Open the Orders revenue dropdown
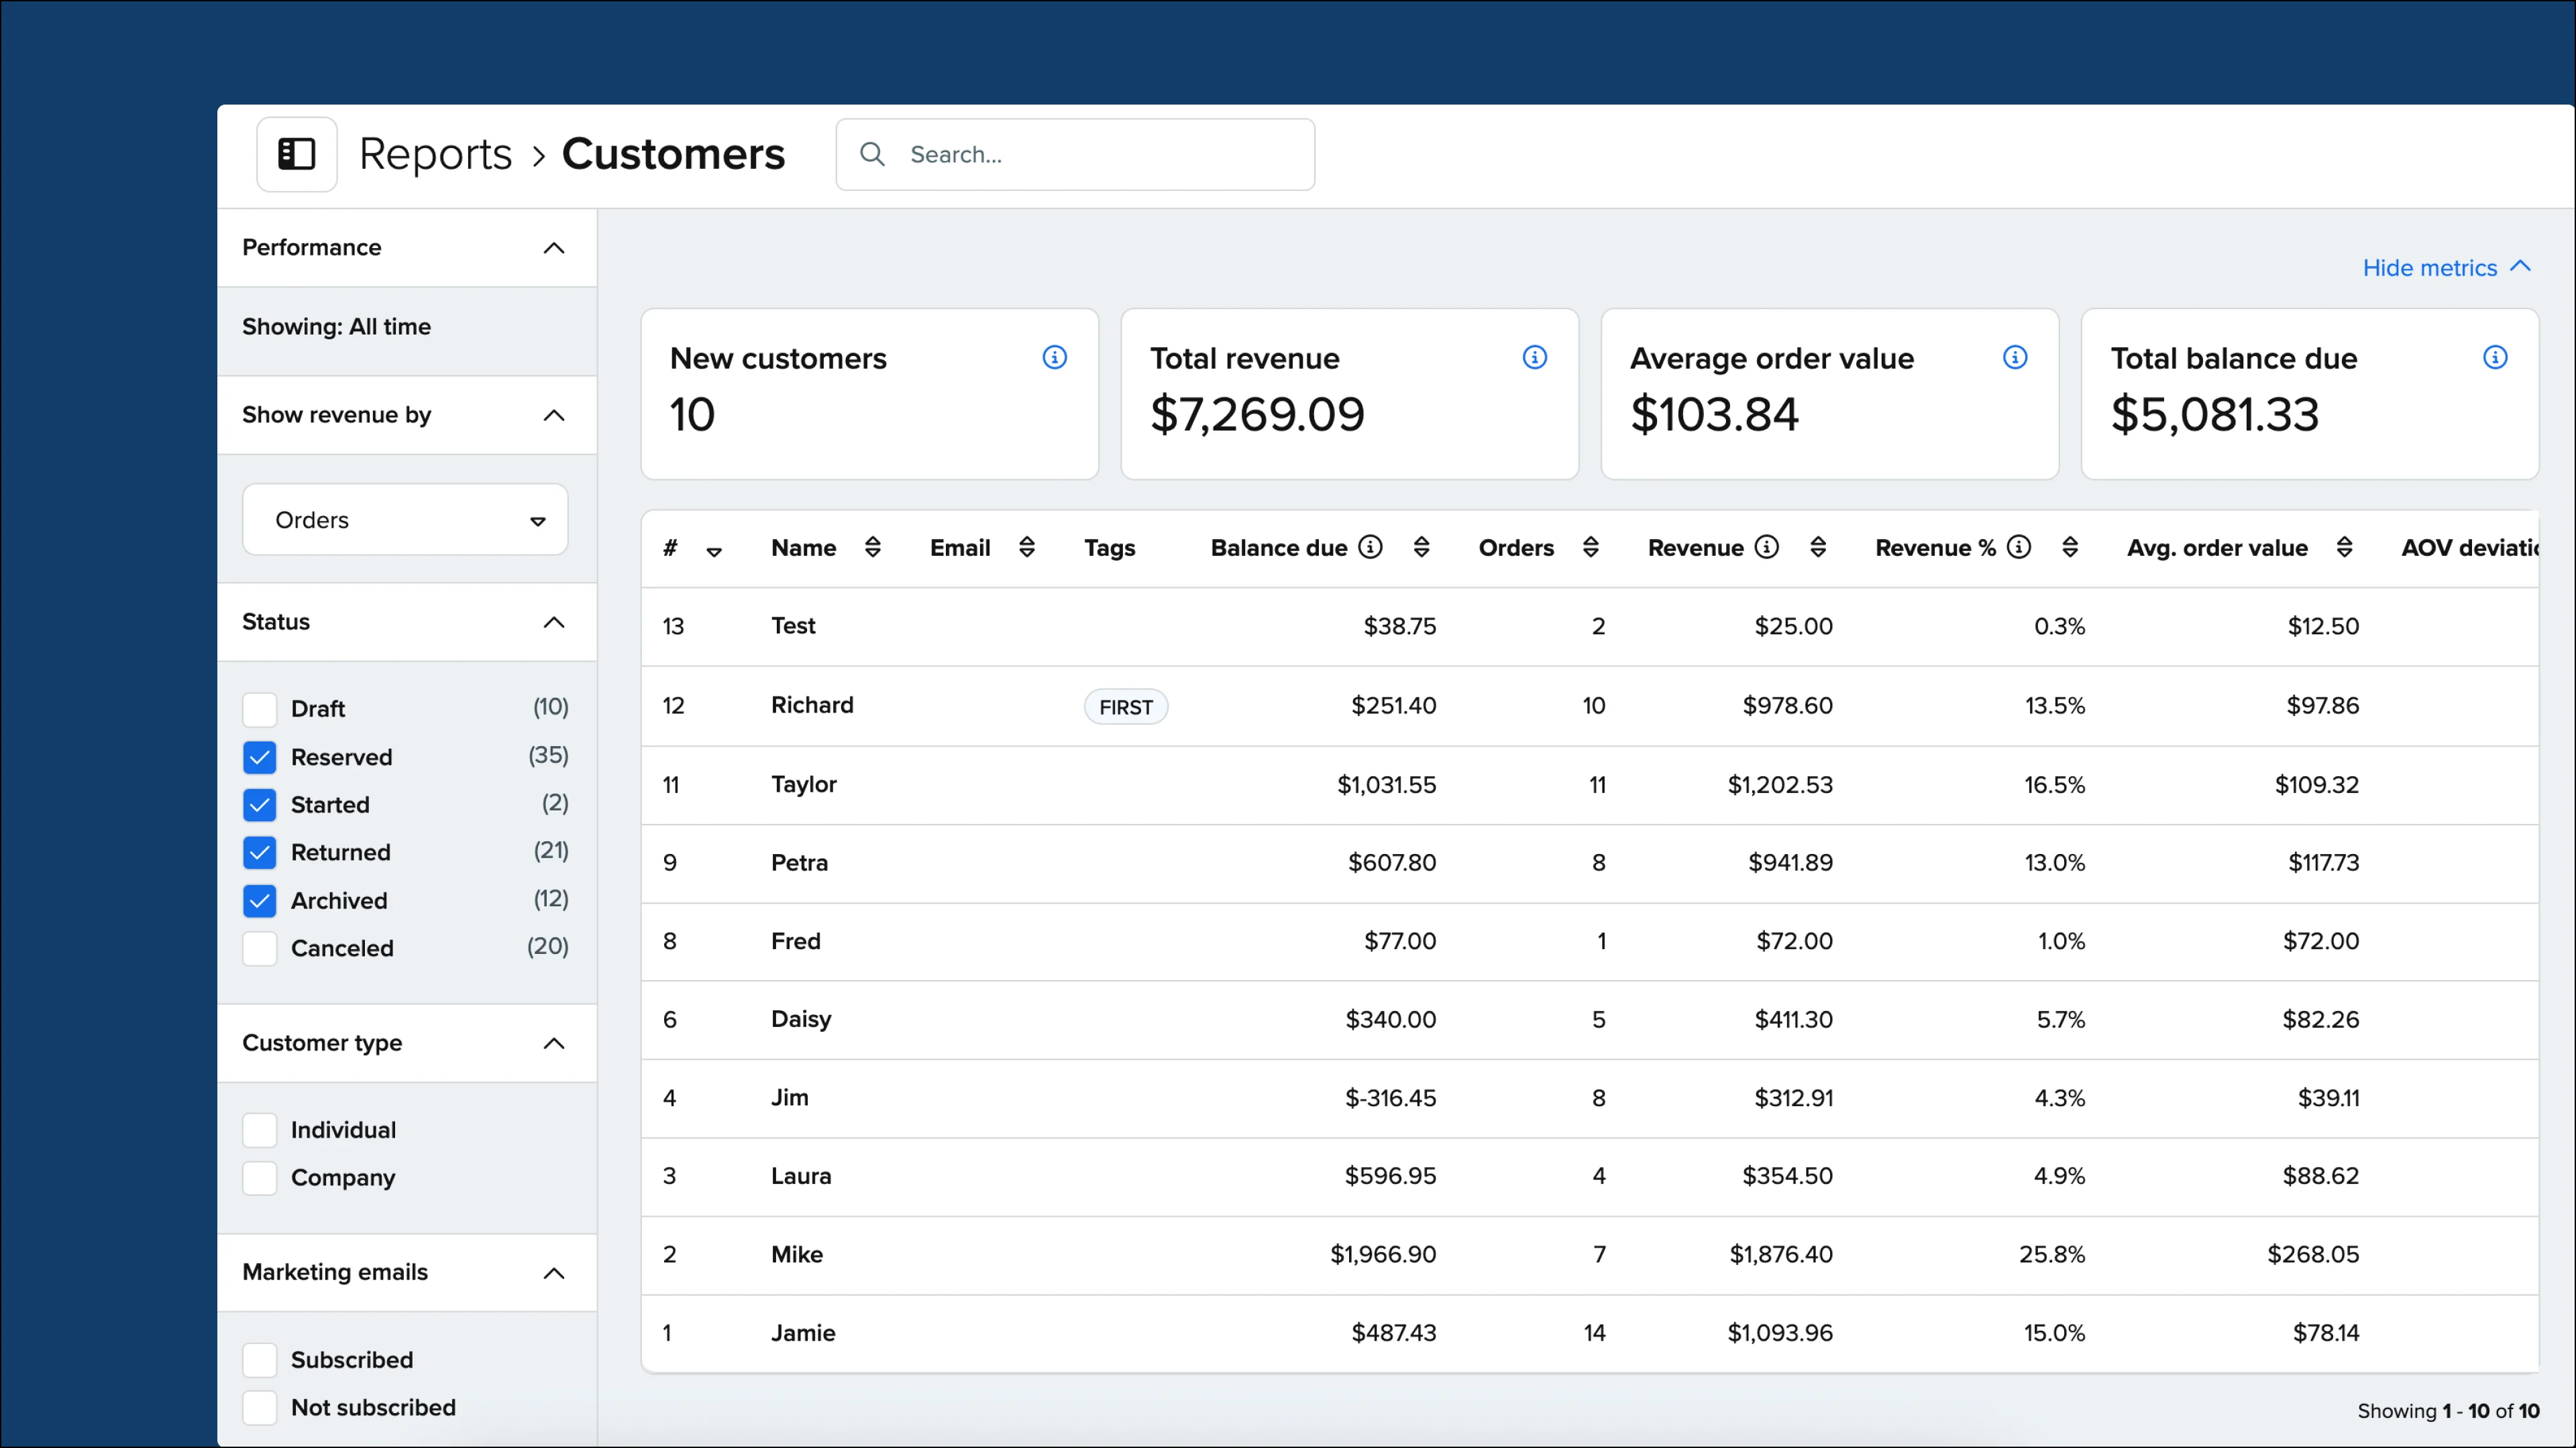The width and height of the screenshot is (2576, 1448). click(404, 519)
